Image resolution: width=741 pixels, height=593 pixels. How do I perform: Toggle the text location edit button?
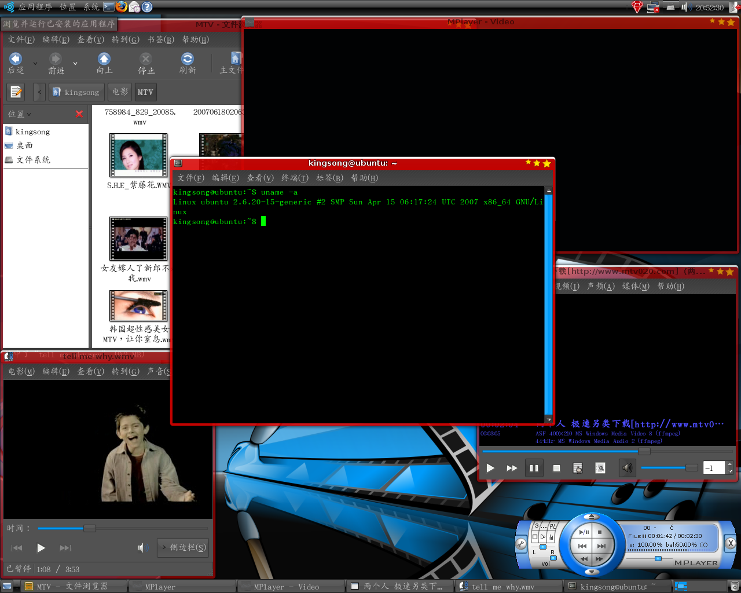point(16,91)
